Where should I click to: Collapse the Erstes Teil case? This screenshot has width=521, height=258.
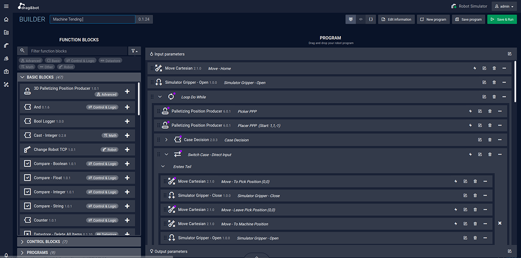click(163, 166)
